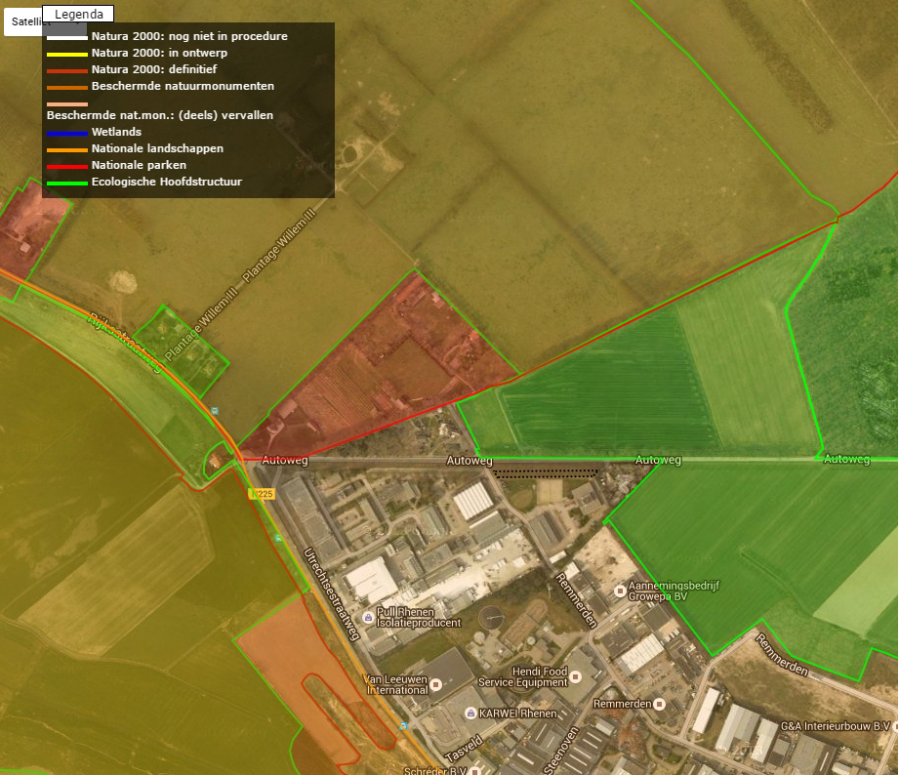899x775 pixels.
Task: Click the Hendi Food Service Equipment marker
Action: 575,675
